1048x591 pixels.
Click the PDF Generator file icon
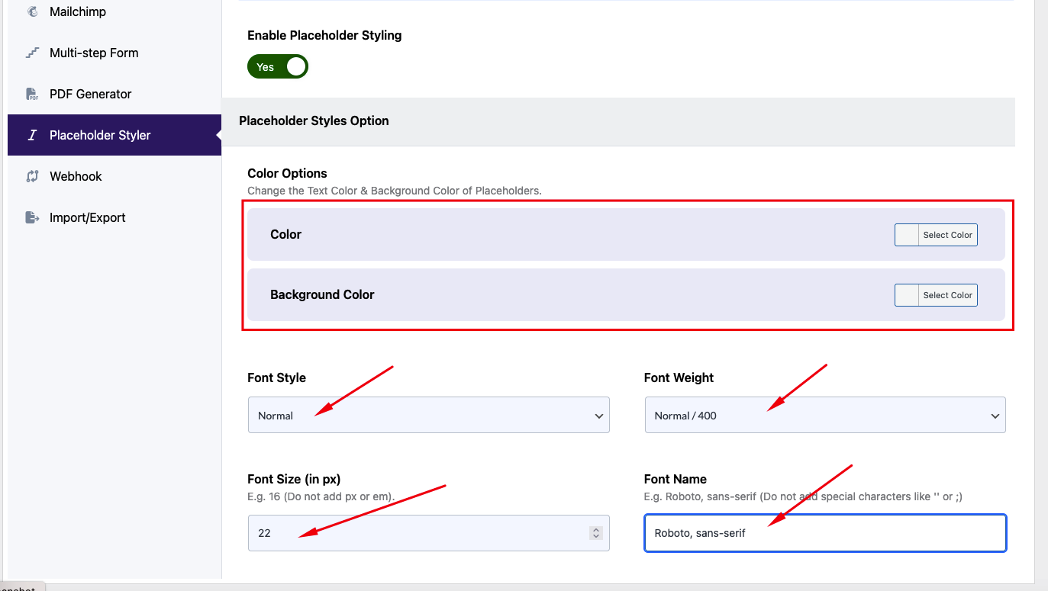click(32, 94)
